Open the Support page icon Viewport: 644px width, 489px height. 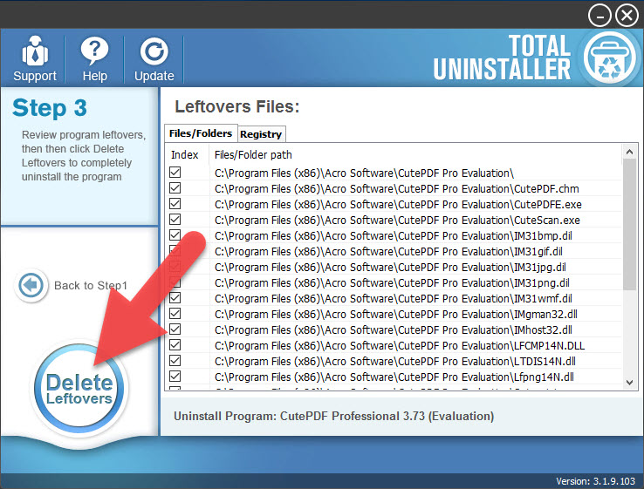[x=35, y=51]
